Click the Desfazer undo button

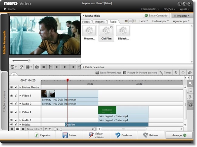123,135
